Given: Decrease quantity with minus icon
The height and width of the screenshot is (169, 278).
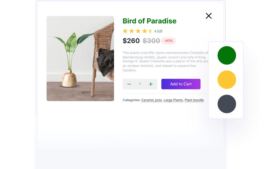Looking at the screenshot, I should 129,84.
